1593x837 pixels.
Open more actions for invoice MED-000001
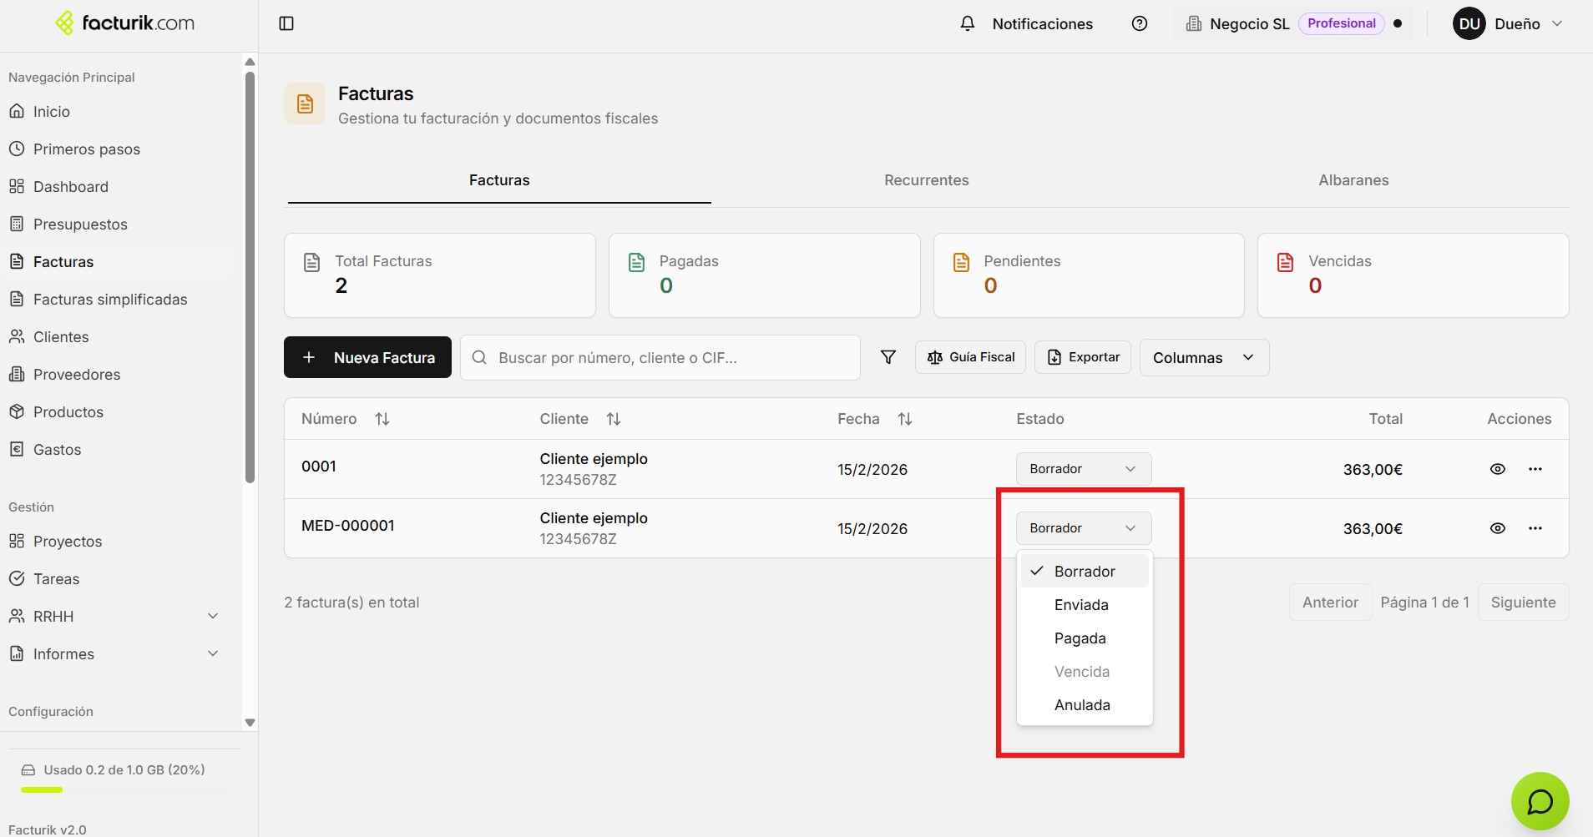(1535, 528)
